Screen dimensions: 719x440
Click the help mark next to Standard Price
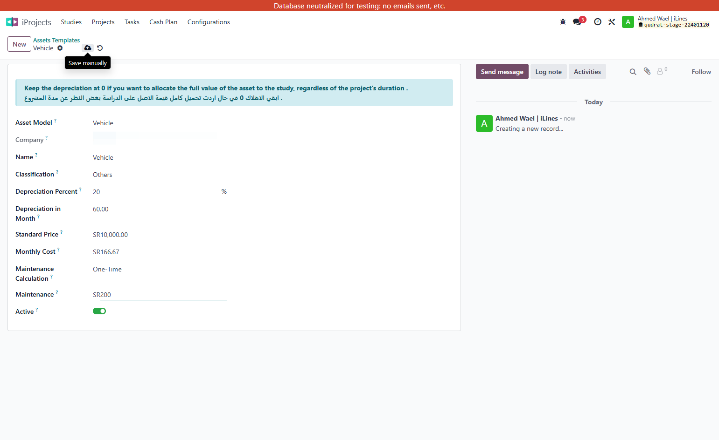tap(61, 232)
